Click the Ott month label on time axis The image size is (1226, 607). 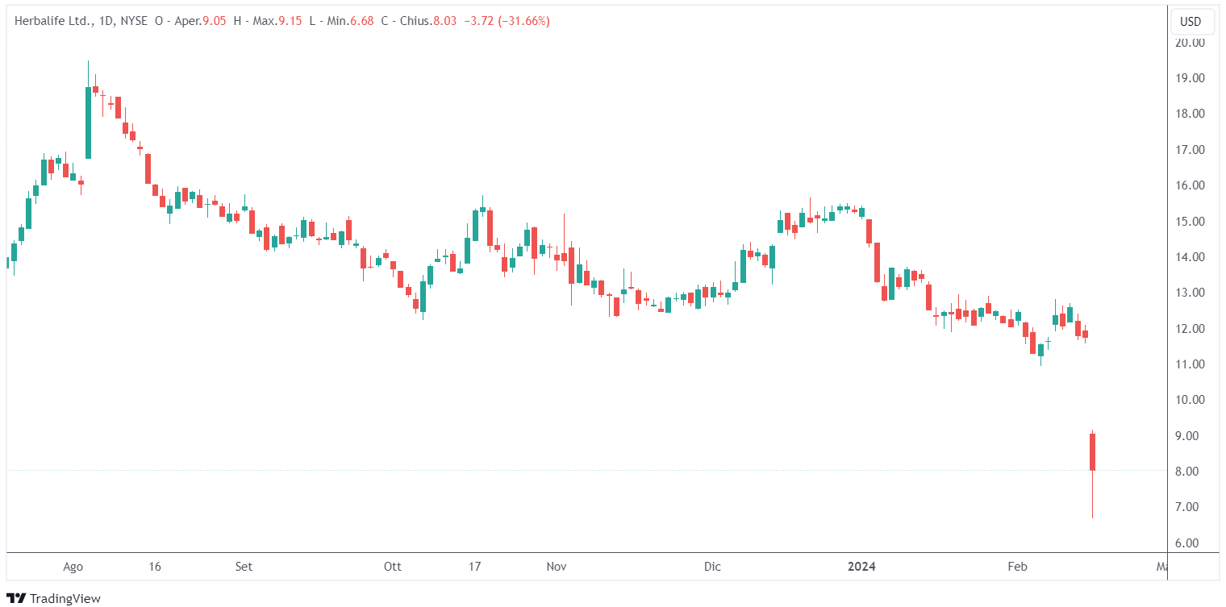tap(393, 567)
